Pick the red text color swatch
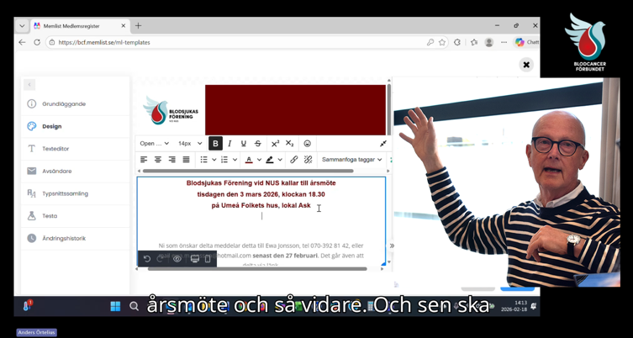 coord(249,160)
